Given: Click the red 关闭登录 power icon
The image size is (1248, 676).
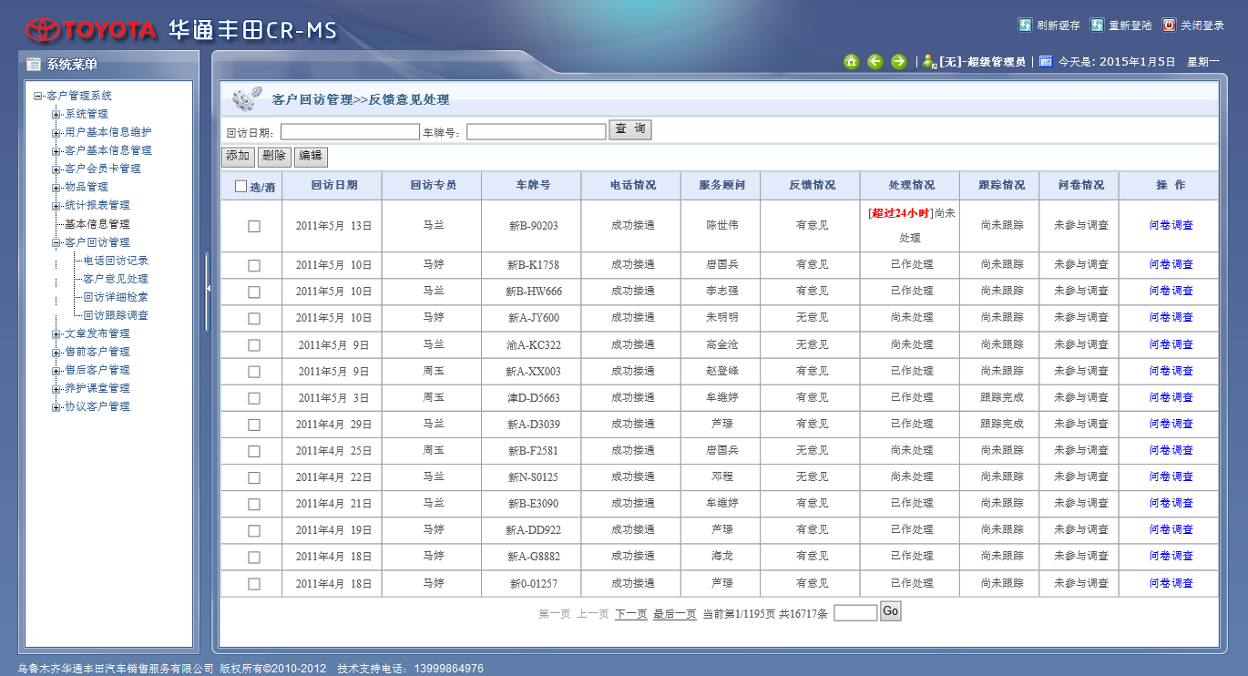Looking at the screenshot, I should tap(1170, 26).
